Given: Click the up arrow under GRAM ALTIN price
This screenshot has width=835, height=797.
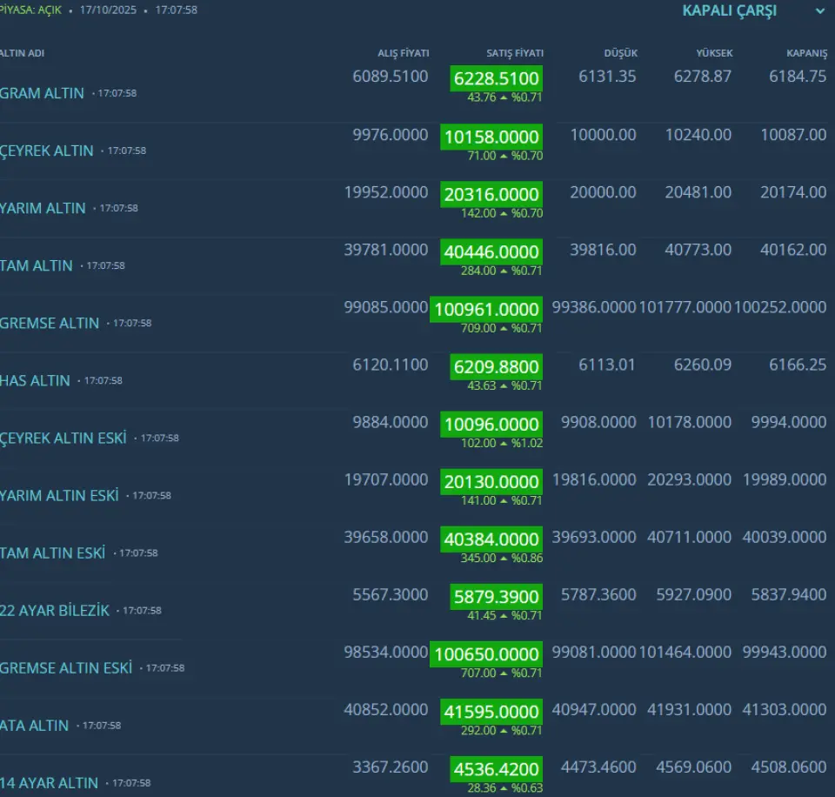Looking at the screenshot, I should (x=503, y=97).
